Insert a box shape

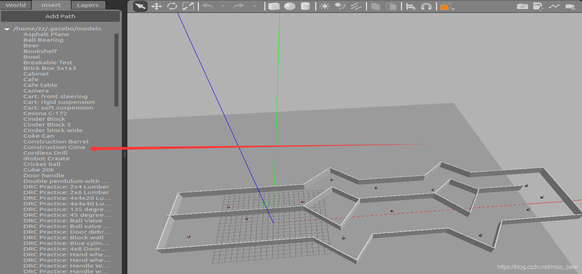click(274, 6)
